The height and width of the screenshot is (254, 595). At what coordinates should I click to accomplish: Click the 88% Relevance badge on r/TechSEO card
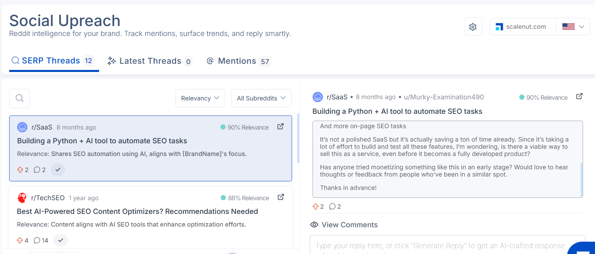click(x=245, y=198)
